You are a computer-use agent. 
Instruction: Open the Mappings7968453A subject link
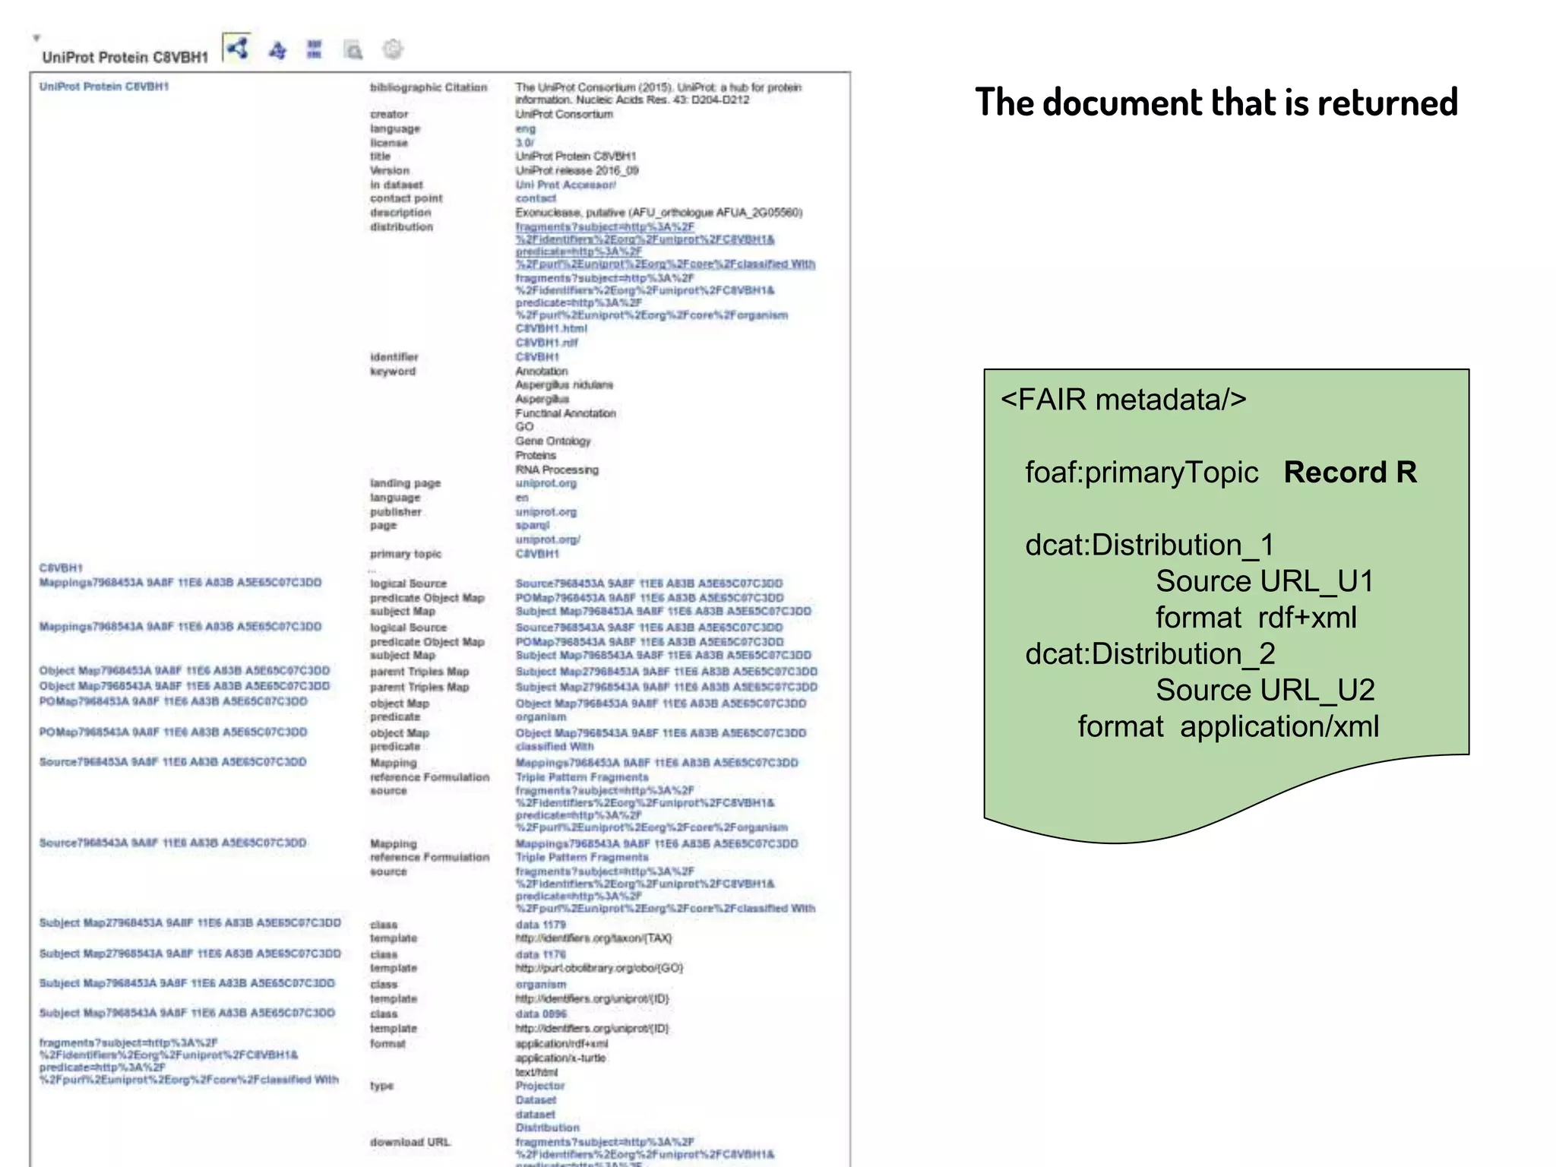(181, 583)
